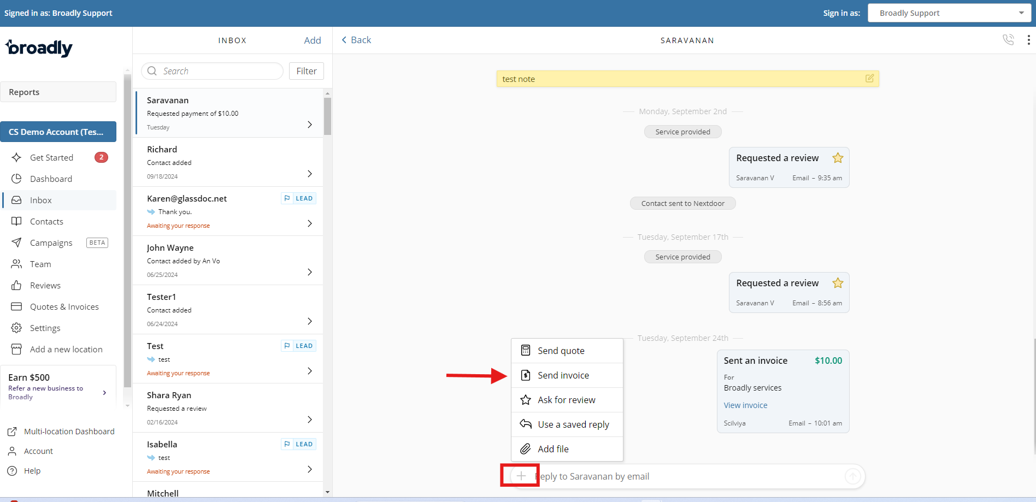The image size is (1036, 502).
Task: Click the Get Started sparkle icon
Action: (x=16, y=157)
